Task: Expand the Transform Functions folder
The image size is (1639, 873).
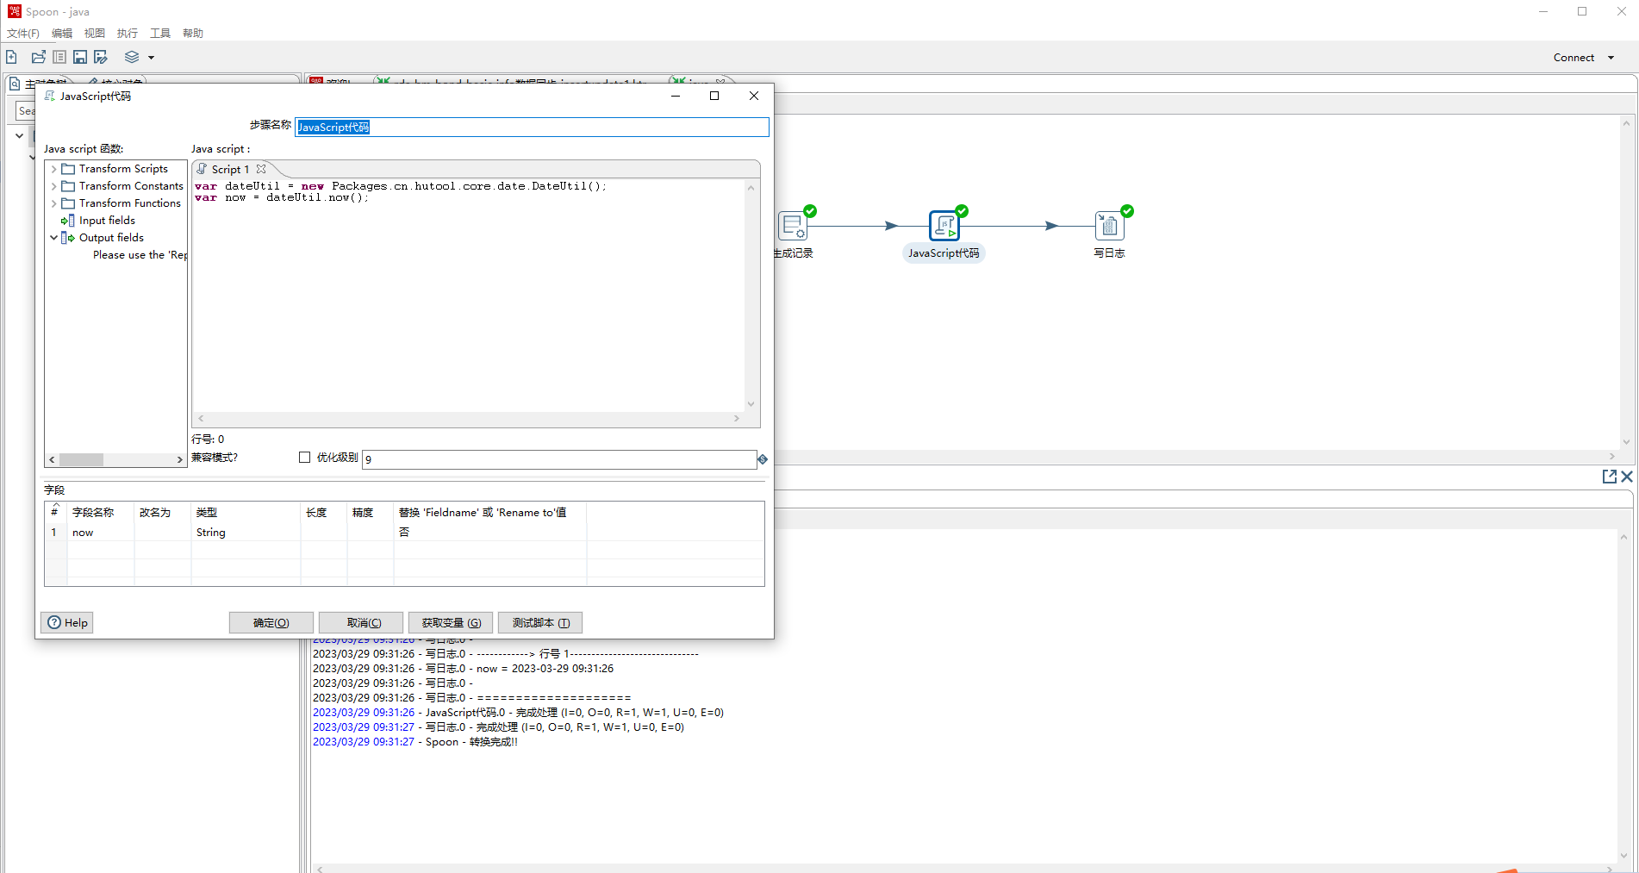Action: point(54,203)
